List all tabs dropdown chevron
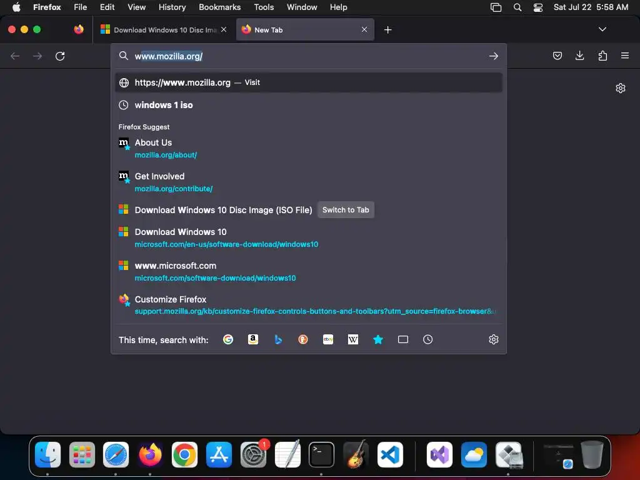640x480 pixels. click(x=602, y=29)
